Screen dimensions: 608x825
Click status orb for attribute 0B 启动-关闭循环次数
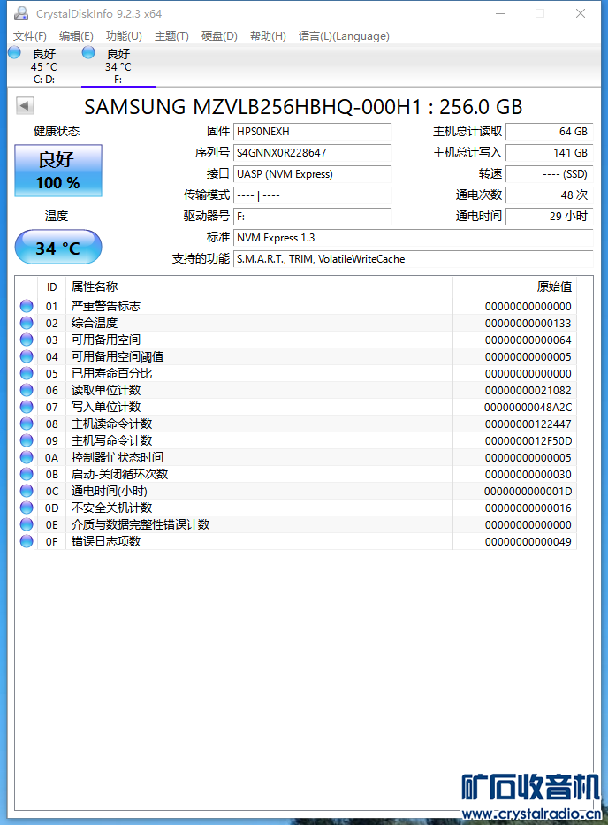[27, 474]
